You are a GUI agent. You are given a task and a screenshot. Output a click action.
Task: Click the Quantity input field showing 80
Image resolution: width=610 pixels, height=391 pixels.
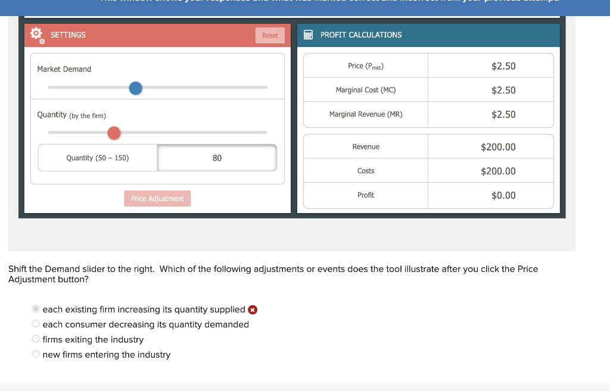[x=217, y=158]
